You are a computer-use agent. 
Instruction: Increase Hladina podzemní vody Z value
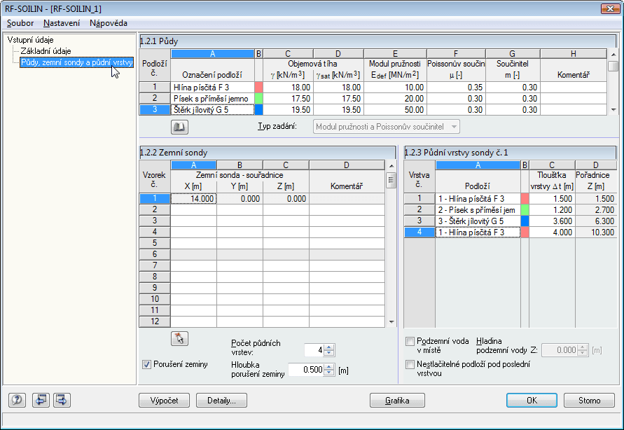click(x=583, y=347)
